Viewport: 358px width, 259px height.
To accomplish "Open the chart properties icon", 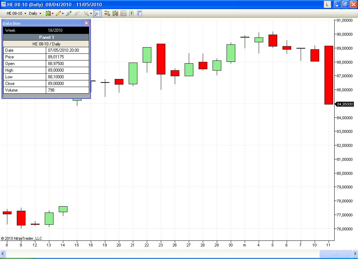I will tap(139, 14).
